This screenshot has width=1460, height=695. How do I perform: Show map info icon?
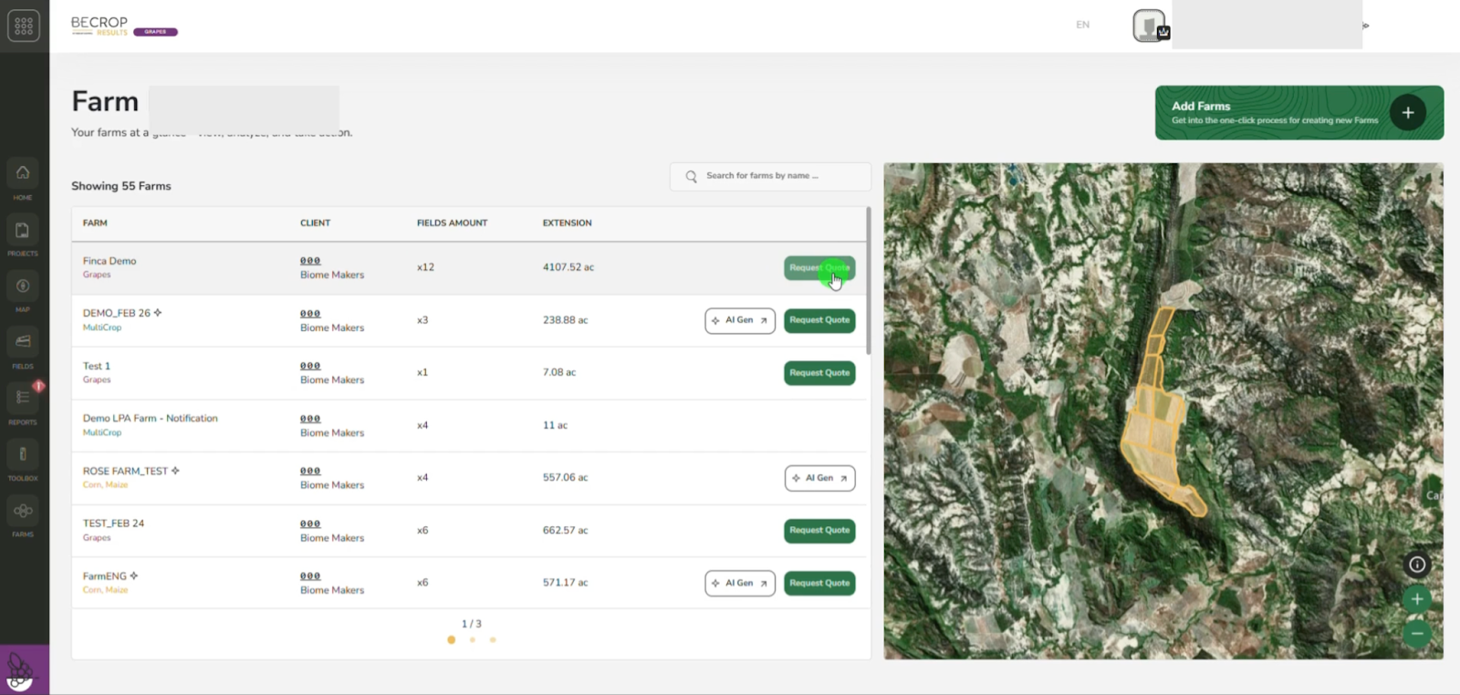tap(1416, 565)
